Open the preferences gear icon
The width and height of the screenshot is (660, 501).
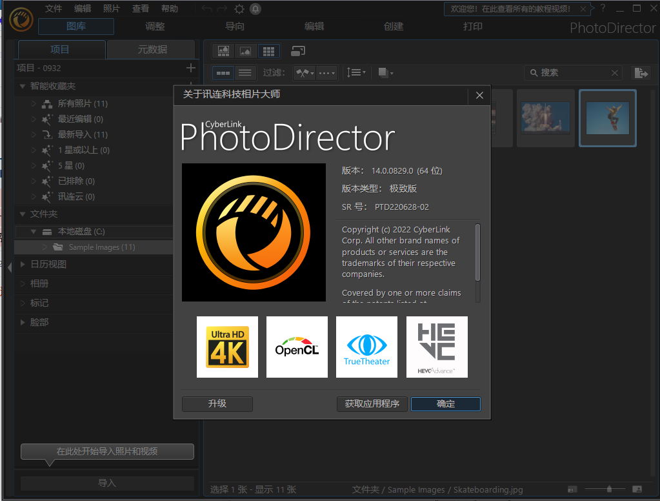239,9
